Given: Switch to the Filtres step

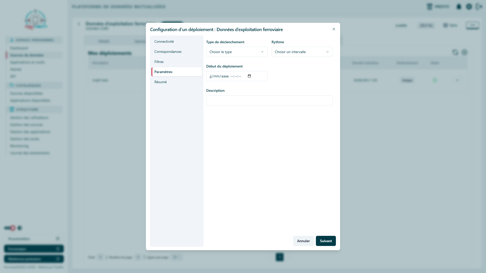Looking at the screenshot, I should [x=177, y=62].
